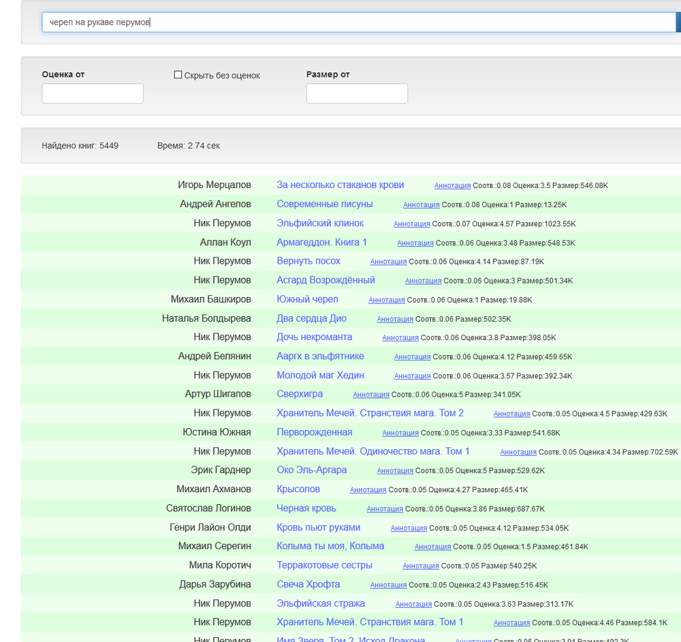Open 'Асгард Возрождённый' book link
The width and height of the screenshot is (681, 642).
(x=326, y=280)
